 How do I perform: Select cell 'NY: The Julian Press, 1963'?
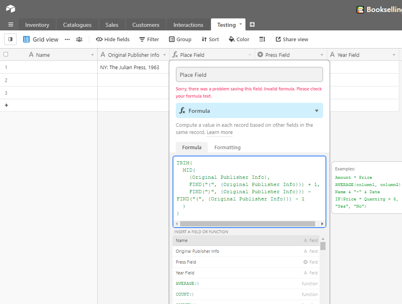[x=133, y=67]
